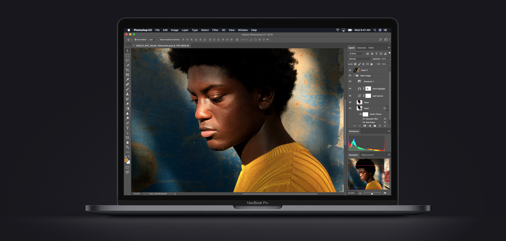
Task: Open the Kind layer filter dropdown
Action: pyautogui.click(x=356, y=54)
